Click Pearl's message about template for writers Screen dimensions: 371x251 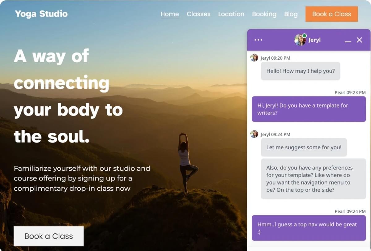pos(309,109)
